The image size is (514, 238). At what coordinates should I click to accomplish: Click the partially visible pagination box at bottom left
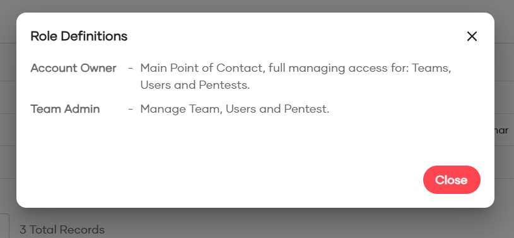(4, 226)
